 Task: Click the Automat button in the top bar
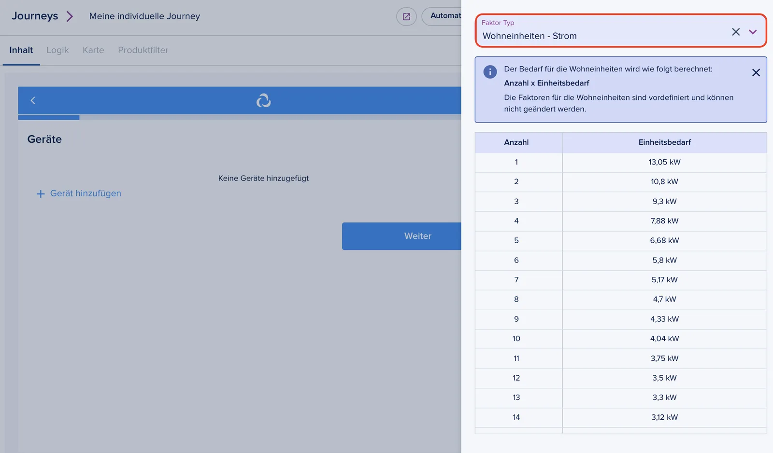tap(442, 16)
